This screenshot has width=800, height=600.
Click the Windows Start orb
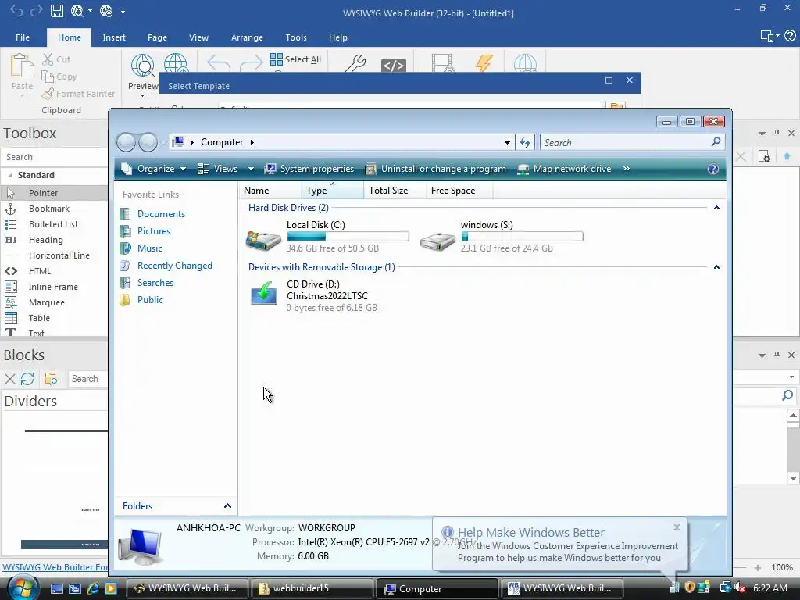pos(23,588)
